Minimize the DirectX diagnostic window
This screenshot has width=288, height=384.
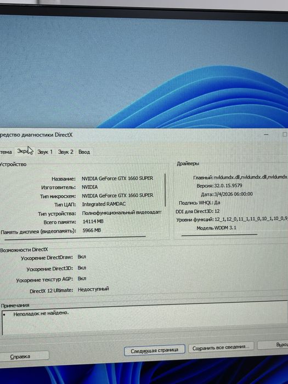pyautogui.click(x=267, y=134)
